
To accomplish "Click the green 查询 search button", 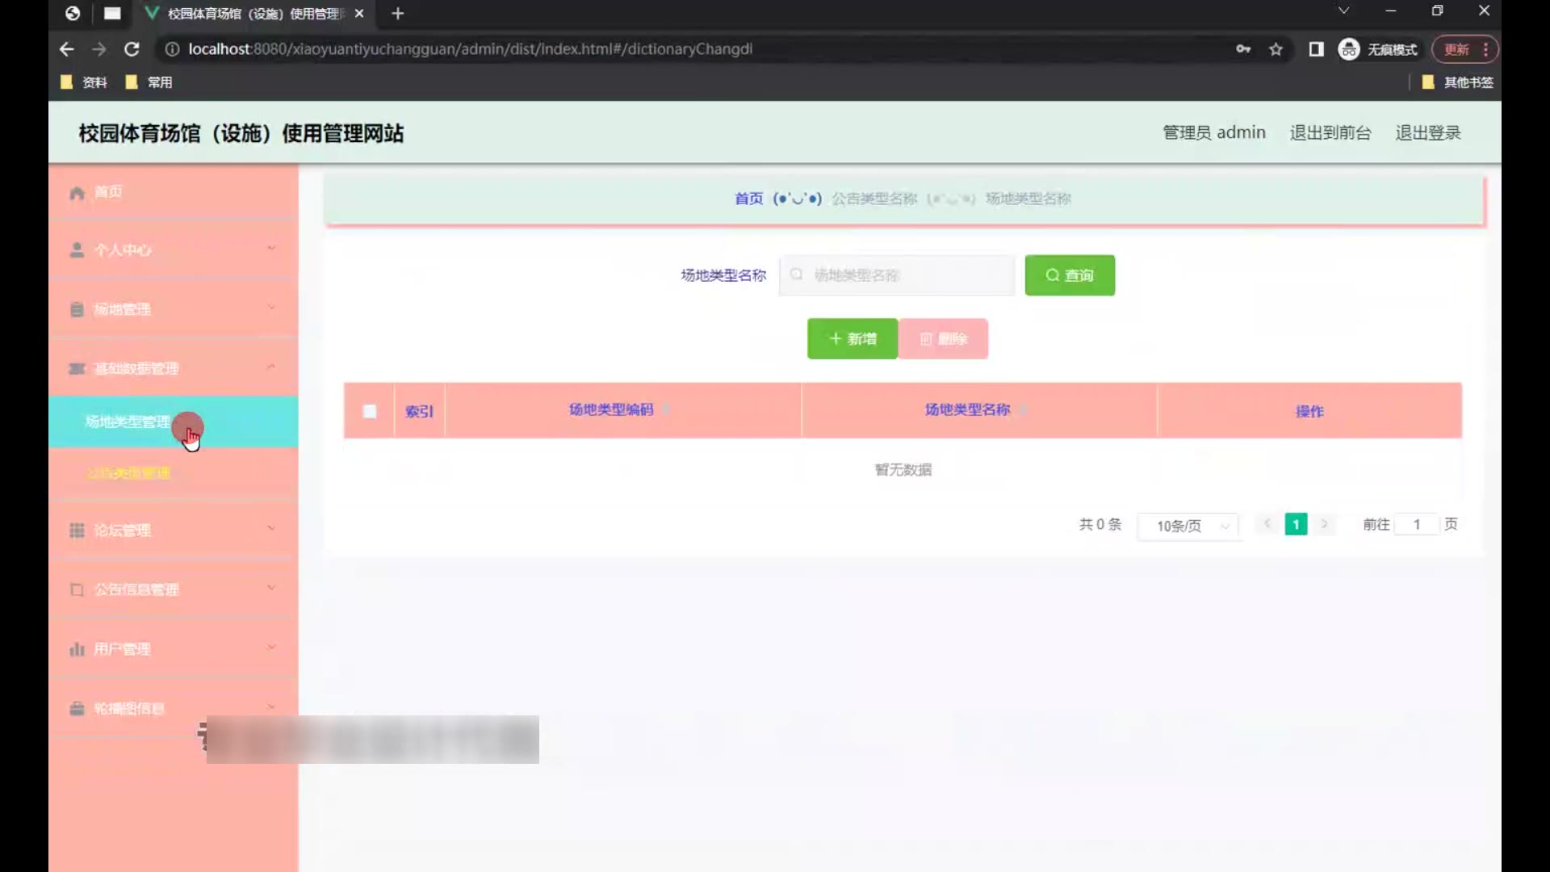I will (x=1070, y=275).
